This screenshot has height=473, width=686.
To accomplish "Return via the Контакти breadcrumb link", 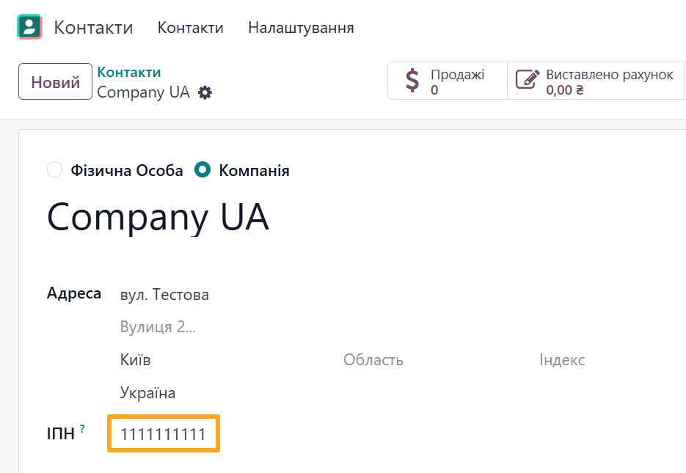I will tap(128, 72).
